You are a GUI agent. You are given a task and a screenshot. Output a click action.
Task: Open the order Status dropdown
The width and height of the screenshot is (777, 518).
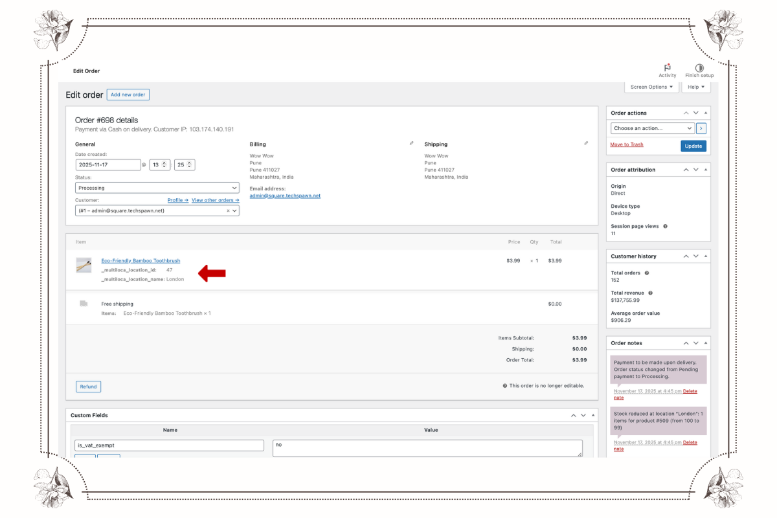(157, 187)
